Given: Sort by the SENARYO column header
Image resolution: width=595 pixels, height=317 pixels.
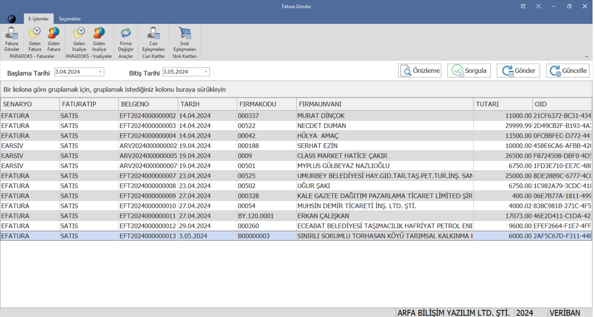Looking at the screenshot, I should point(30,104).
